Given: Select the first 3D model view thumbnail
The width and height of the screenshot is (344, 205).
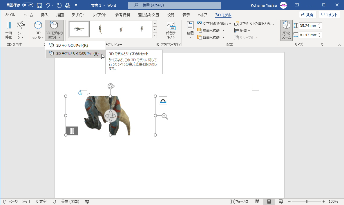Looking at the screenshot, I should point(79,29).
